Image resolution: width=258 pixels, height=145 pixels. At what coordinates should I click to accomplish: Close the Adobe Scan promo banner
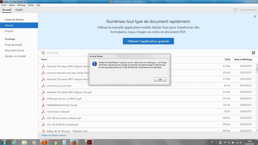pos(255,17)
